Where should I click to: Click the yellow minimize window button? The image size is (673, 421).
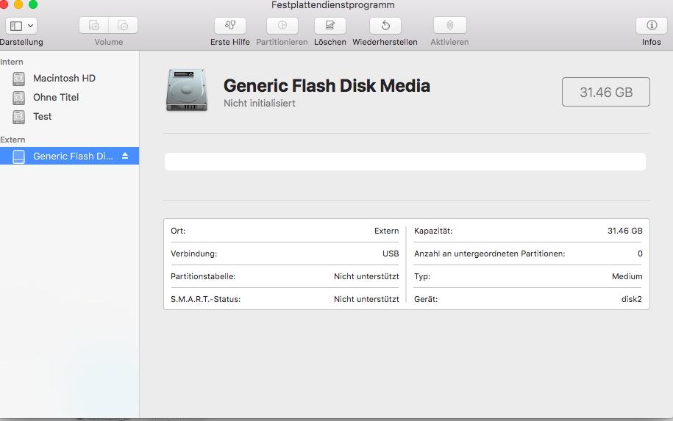pos(18,4)
